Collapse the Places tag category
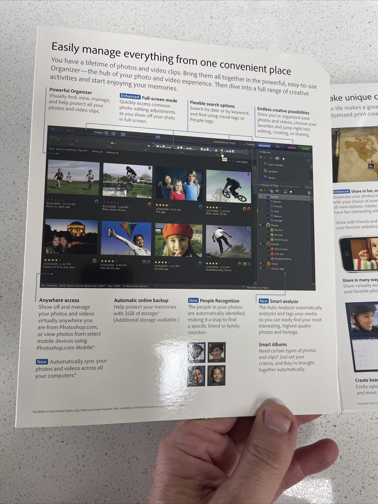This screenshot has width=378, height=504. pos(260,225)
